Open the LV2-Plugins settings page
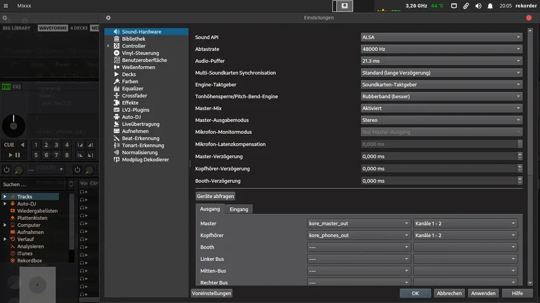 pyautogui.click(x=135, y=110)
